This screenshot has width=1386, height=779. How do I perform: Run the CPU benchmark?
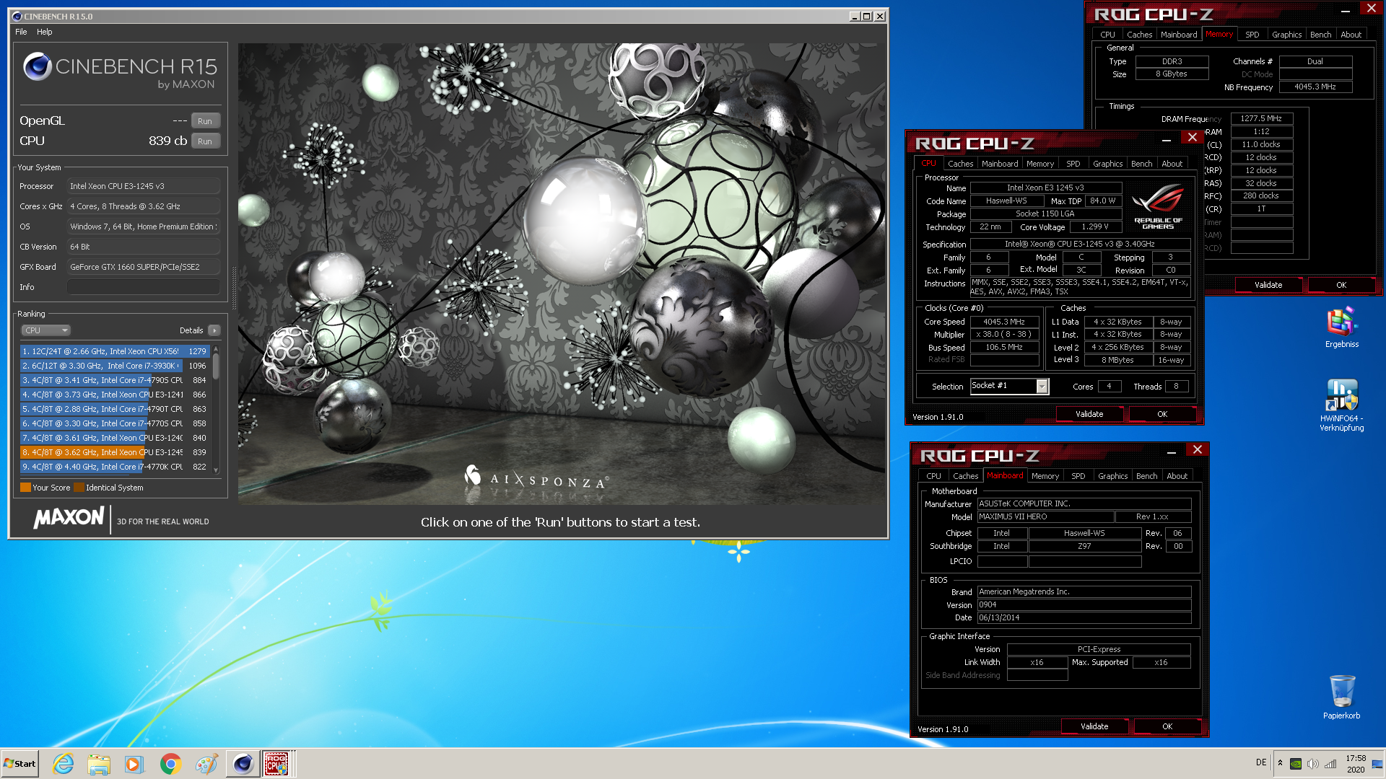tap(205, 141)
